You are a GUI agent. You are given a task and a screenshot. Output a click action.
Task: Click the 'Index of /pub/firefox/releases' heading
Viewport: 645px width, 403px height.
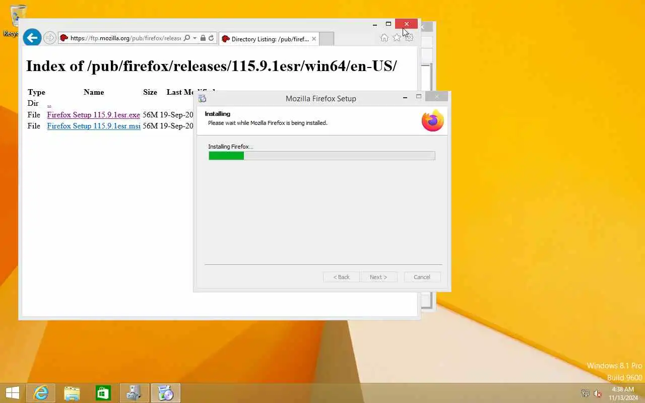(211, 66)
